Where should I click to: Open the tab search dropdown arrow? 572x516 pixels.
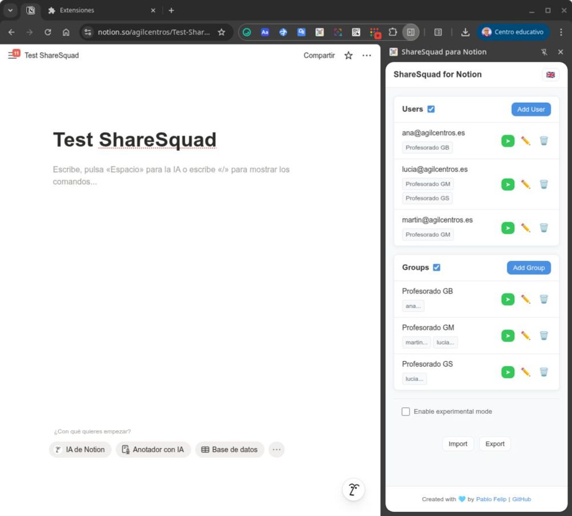10,10
